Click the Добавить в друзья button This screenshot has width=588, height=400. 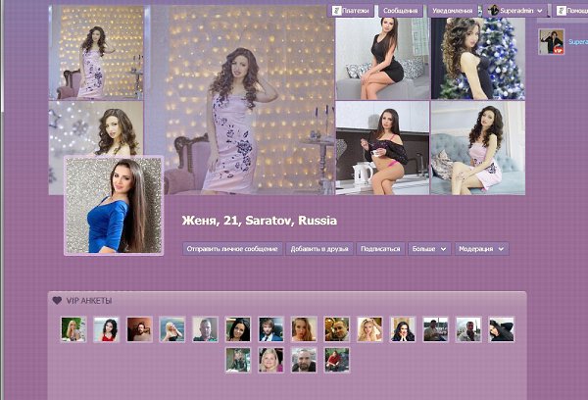[319, 248]
